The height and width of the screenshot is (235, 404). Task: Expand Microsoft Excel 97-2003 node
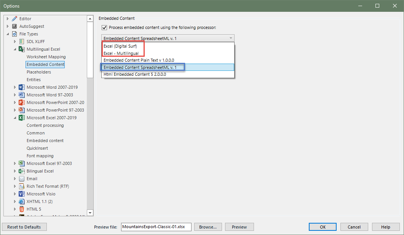[15, 163]
